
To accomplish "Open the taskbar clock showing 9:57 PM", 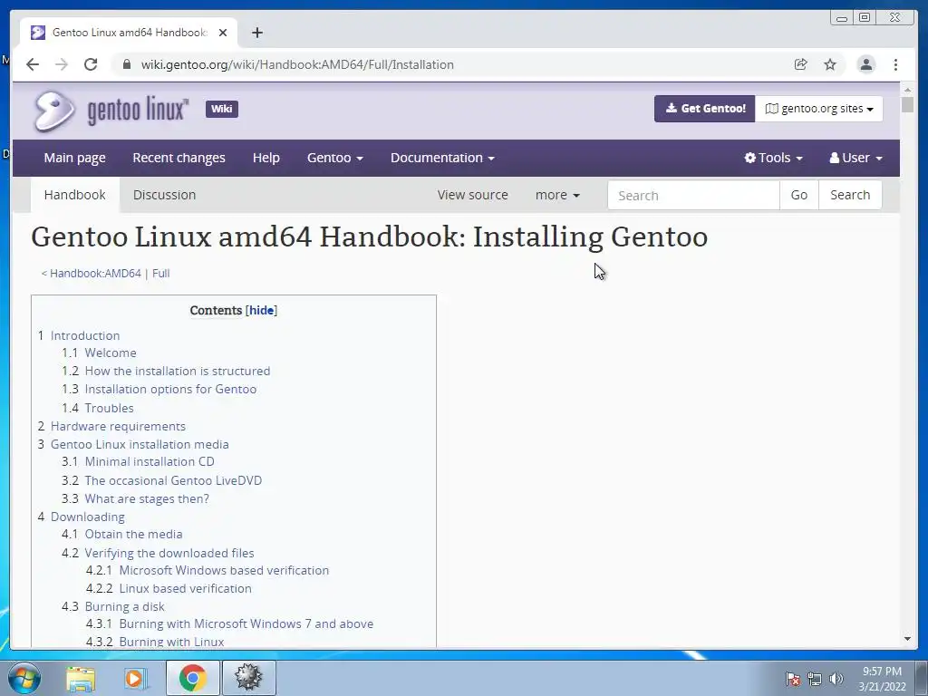I will coord(882,679).
